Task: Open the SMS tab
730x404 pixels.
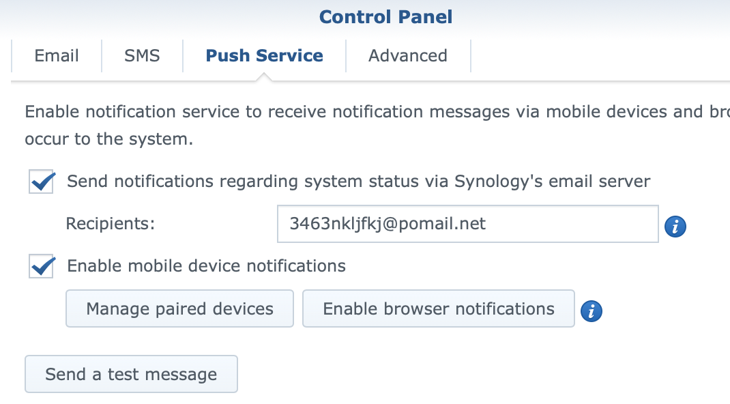Action: coord(142,56)
